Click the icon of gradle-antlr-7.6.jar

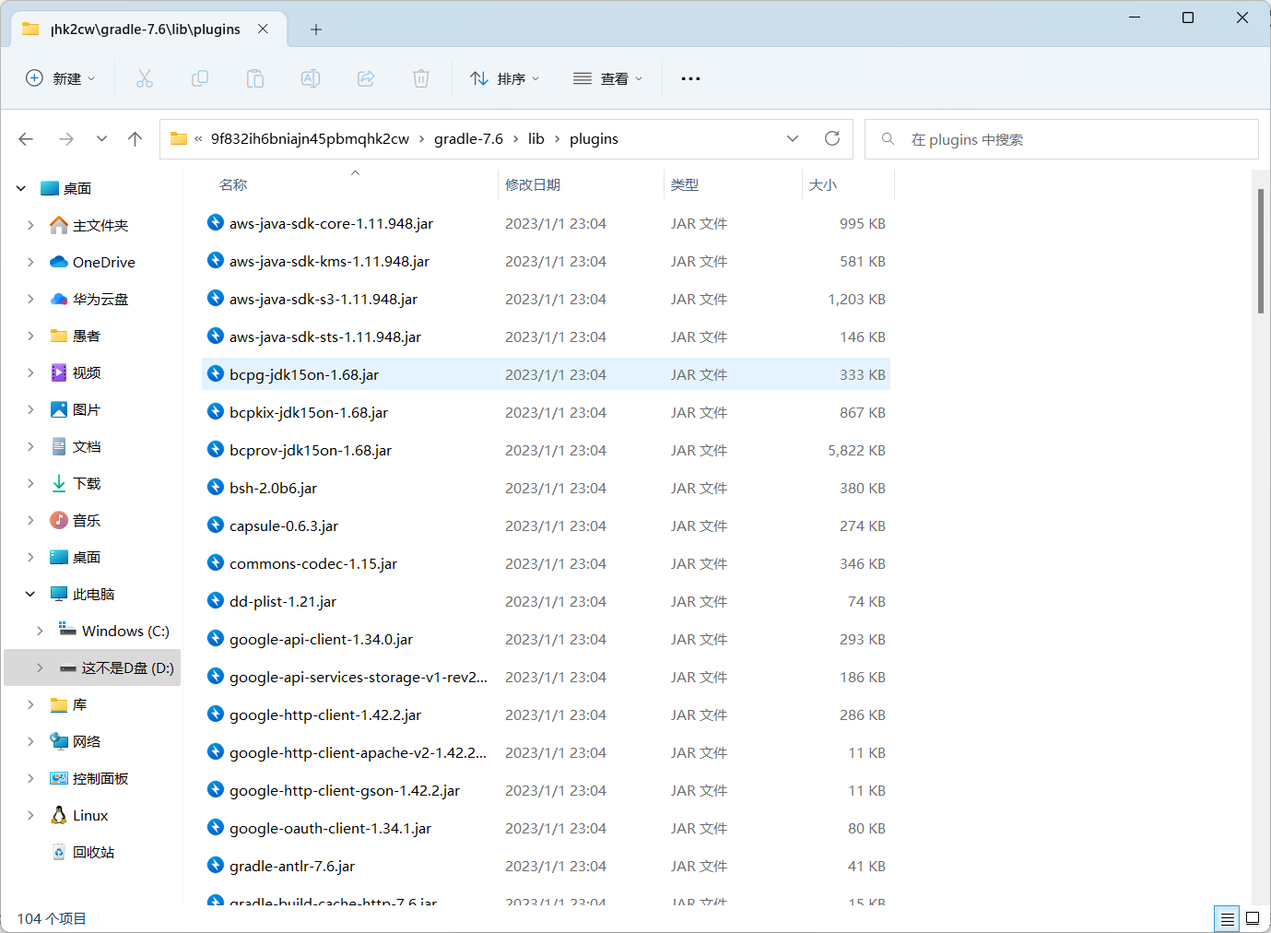point(216,865)
